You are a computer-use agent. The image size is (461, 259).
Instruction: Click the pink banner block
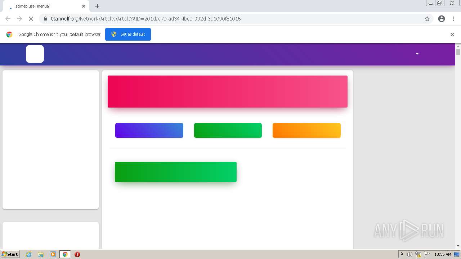(228, 91)
